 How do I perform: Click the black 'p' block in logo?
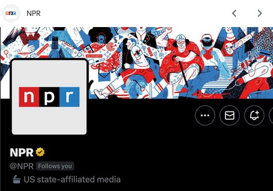(x=49, y=97)
